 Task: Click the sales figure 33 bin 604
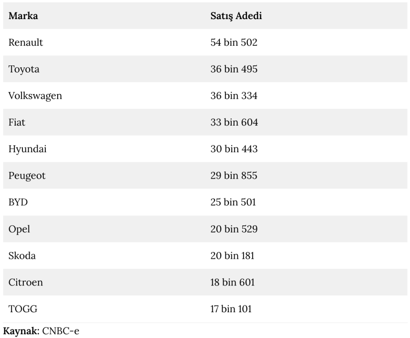coord(234,123)
